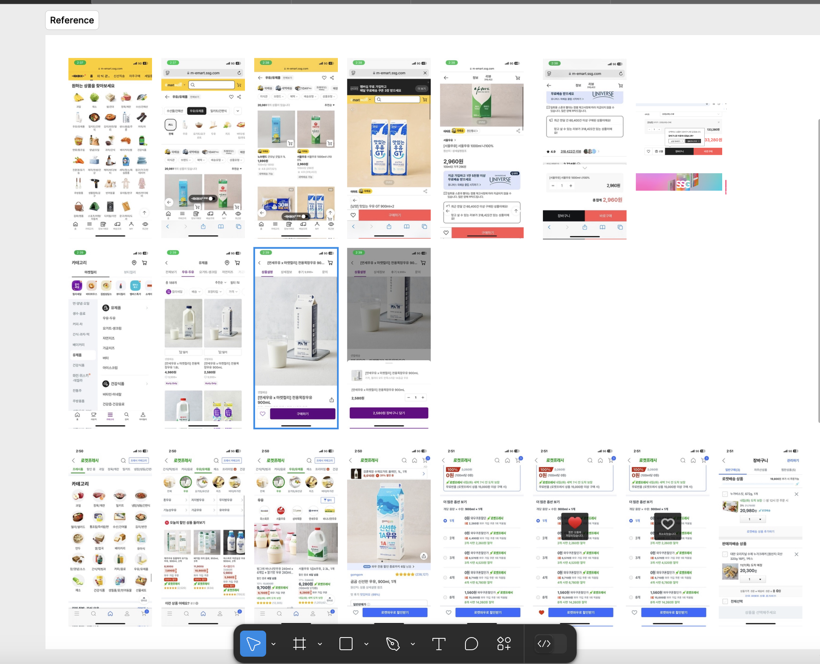Click purple 구매하기 button in selected Kurly frame
The height and width of the screenshot is (664, 820).
(x=302, y=413)
